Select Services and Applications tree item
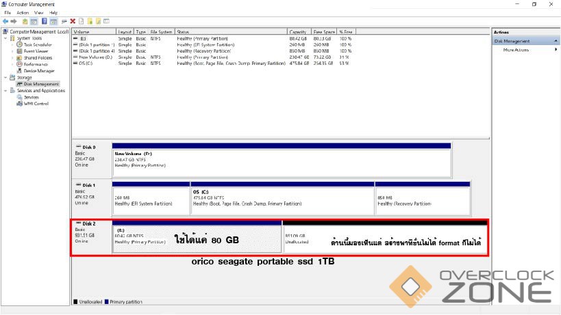561x315 pixels. click(41, 91)
